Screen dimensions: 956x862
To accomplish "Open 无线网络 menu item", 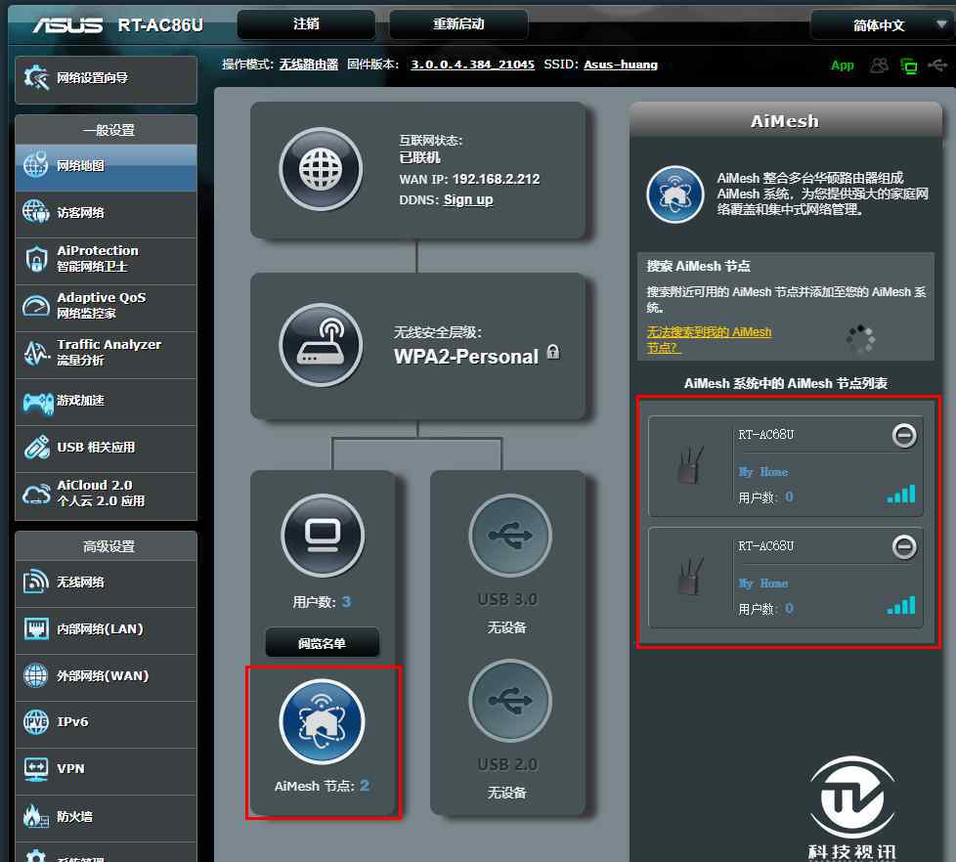I will click(x=107, y=583).
